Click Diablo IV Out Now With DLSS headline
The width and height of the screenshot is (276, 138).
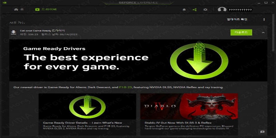coord(178,123)
